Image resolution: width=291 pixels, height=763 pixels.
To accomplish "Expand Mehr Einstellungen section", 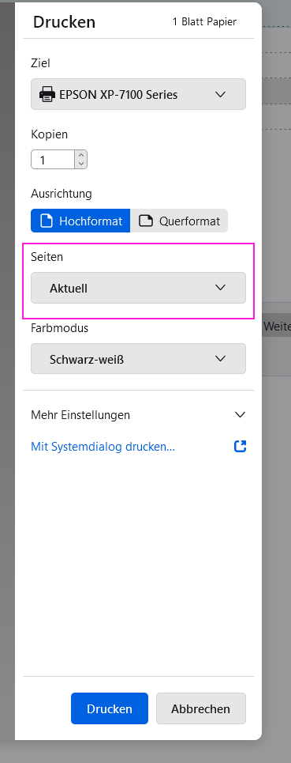I will point(138,415).
